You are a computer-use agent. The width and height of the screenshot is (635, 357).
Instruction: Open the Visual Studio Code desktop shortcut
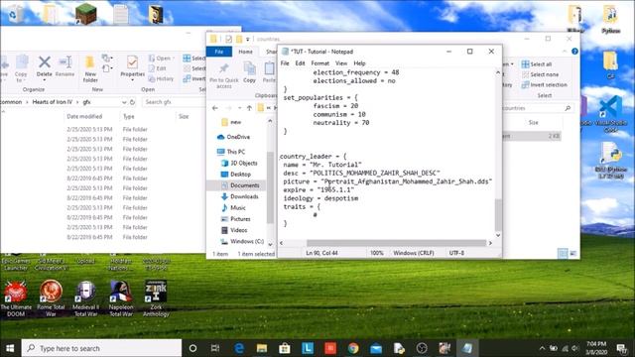click(x=610, y=115)
